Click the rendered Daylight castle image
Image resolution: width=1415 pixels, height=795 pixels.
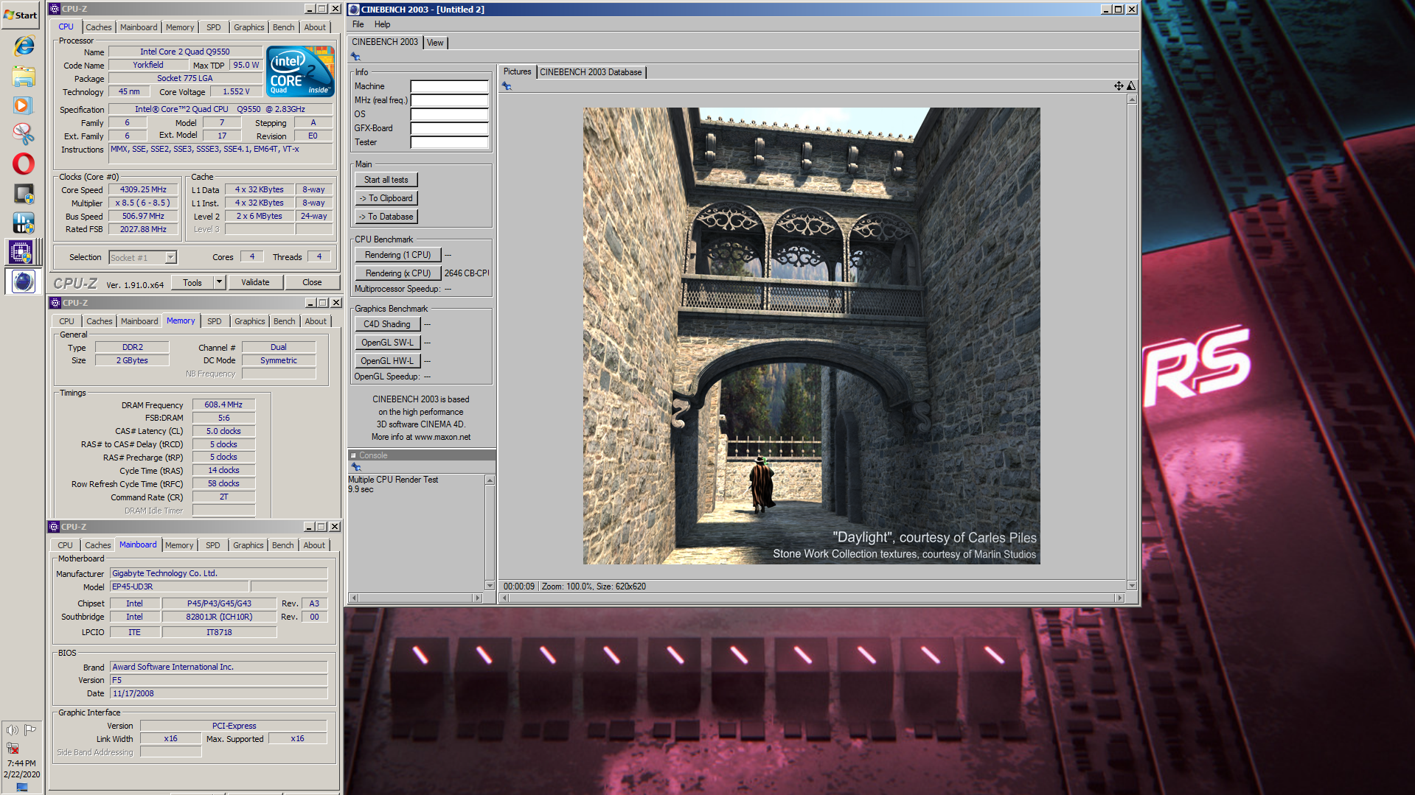(x=811, y=336)
